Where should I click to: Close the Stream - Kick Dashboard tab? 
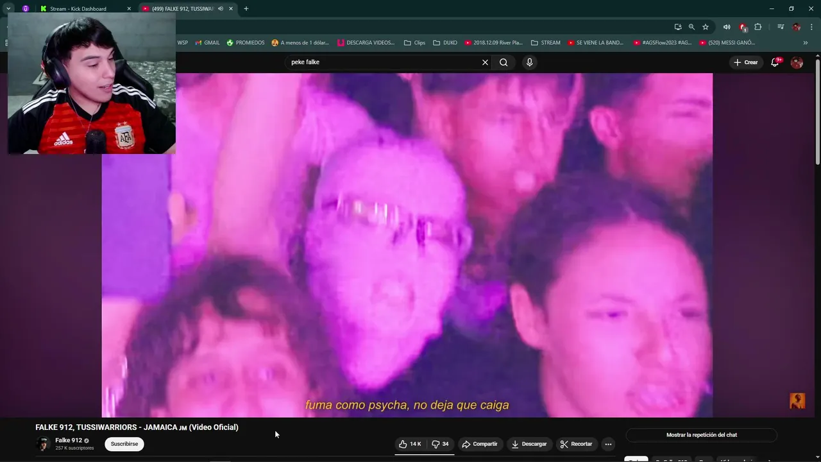129,9
